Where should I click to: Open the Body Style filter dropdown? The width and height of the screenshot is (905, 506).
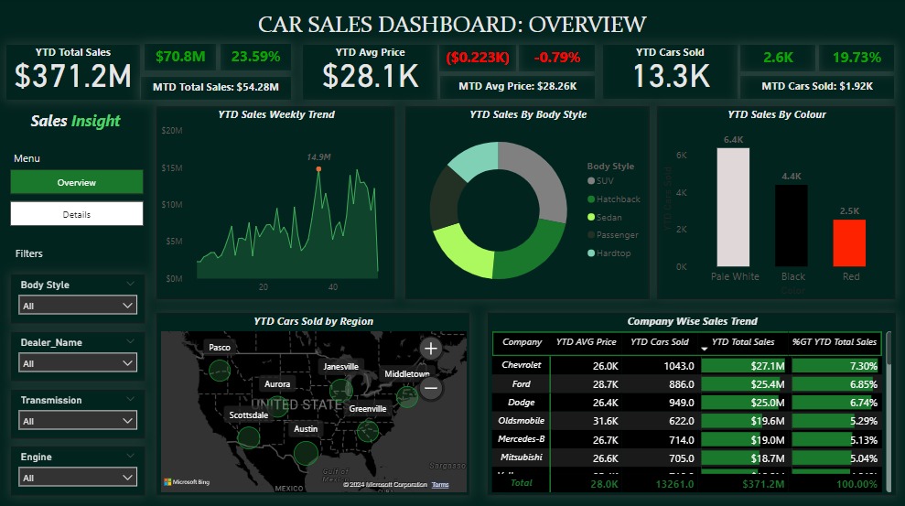78,306
